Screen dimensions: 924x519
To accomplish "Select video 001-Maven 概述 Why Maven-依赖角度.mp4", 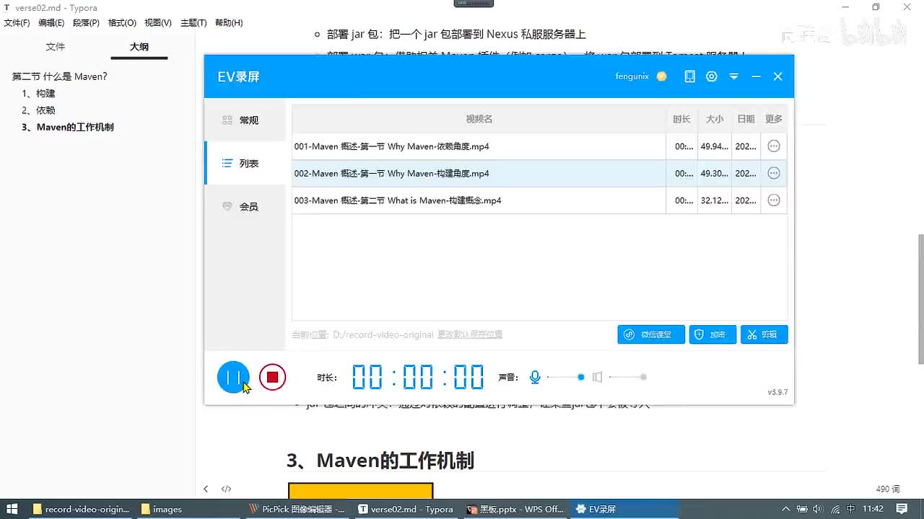I will coord(479,146).
